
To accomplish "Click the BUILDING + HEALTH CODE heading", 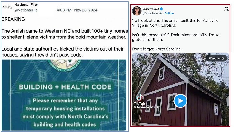I will tap(65, 87).
